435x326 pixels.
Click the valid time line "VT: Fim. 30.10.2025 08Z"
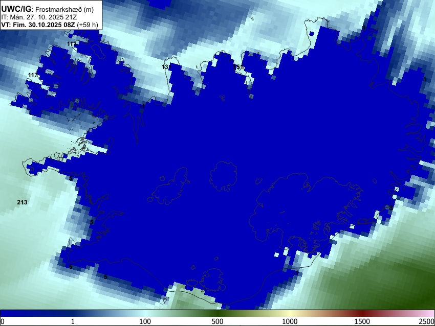coord(38,25)
